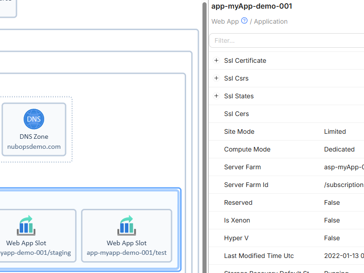Click the DNS Zone globe icon
The image size is (364, 273).
[x=34, y=119]
